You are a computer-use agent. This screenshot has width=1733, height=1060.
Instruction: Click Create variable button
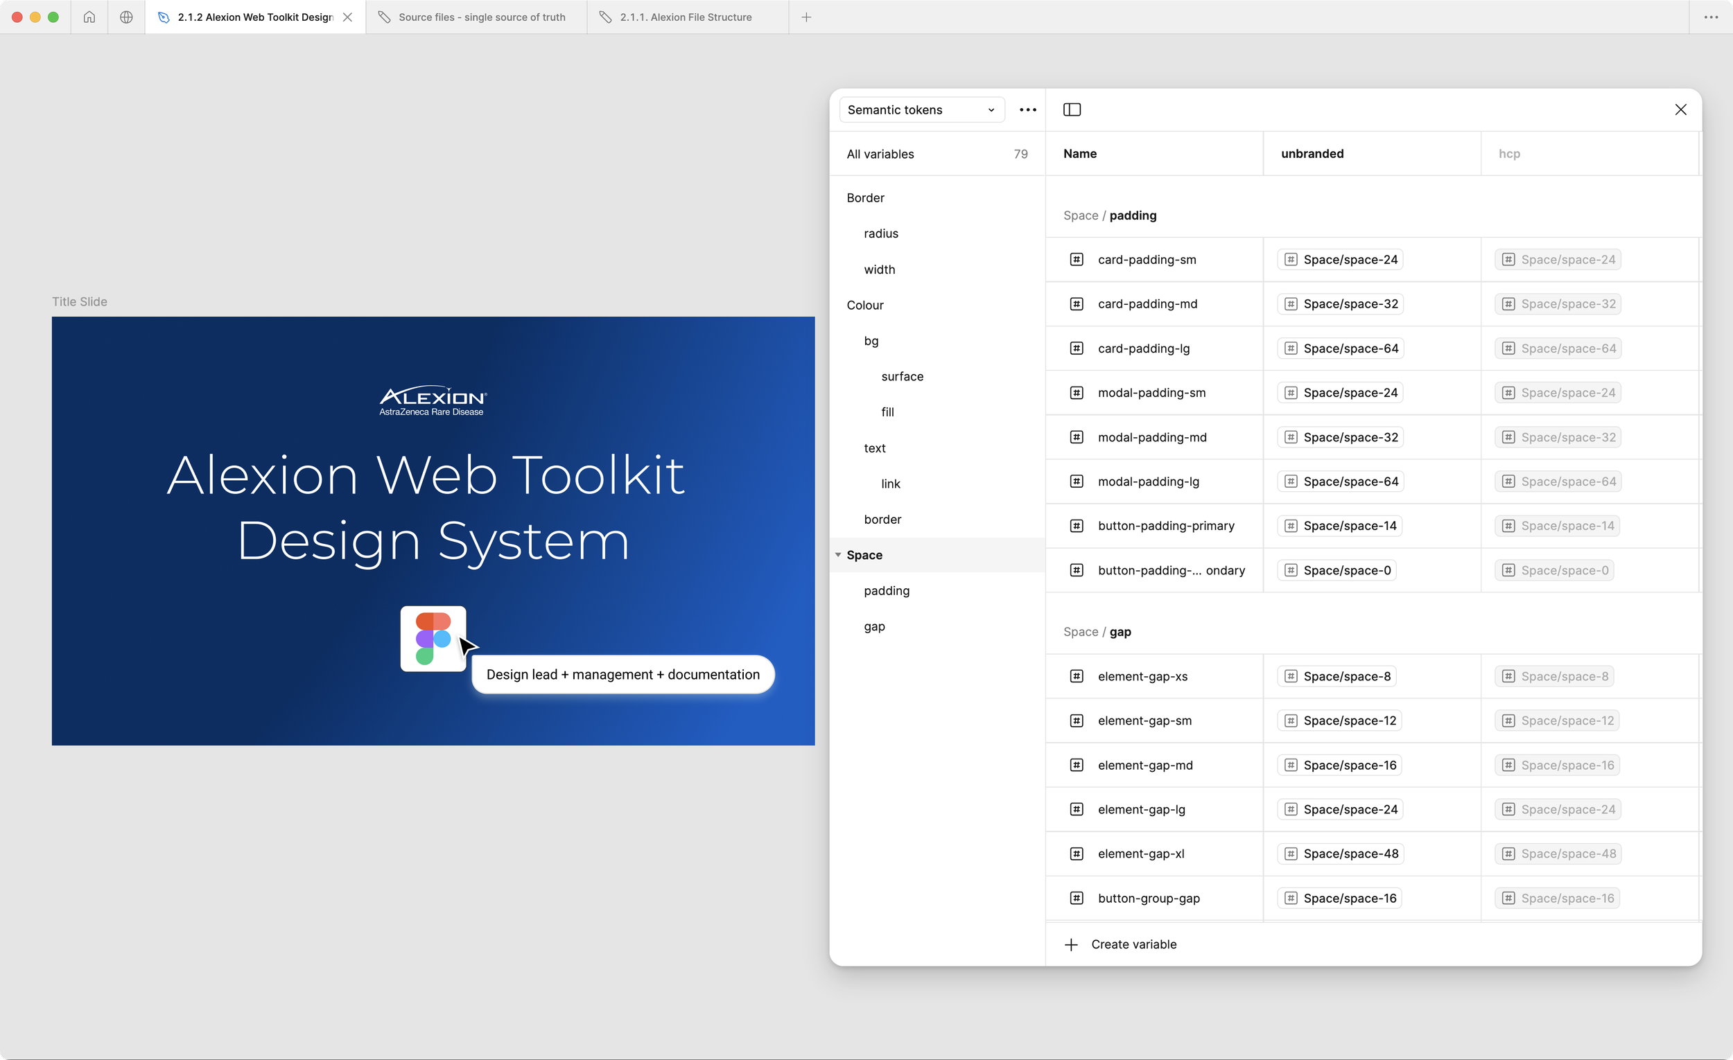pyautogui.click(x=1120, y=945)
